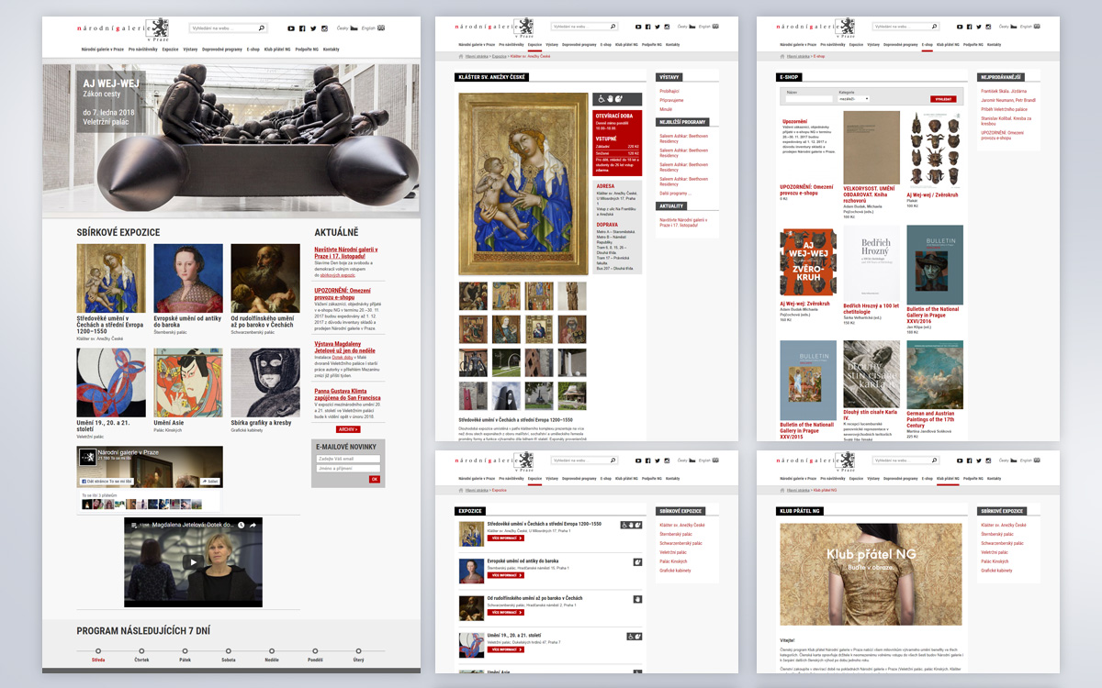Click the red ARCHIV button
The width and height of the screenshot is (1102, 688).
(x=348, y=429)
